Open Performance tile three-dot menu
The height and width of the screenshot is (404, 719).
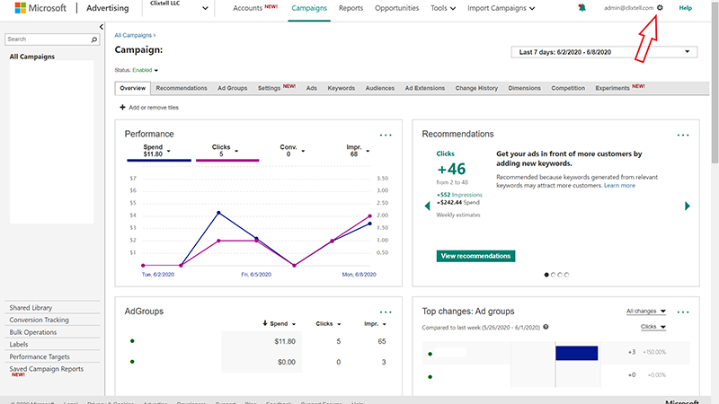pyautogui.click(x=386, y=135)
